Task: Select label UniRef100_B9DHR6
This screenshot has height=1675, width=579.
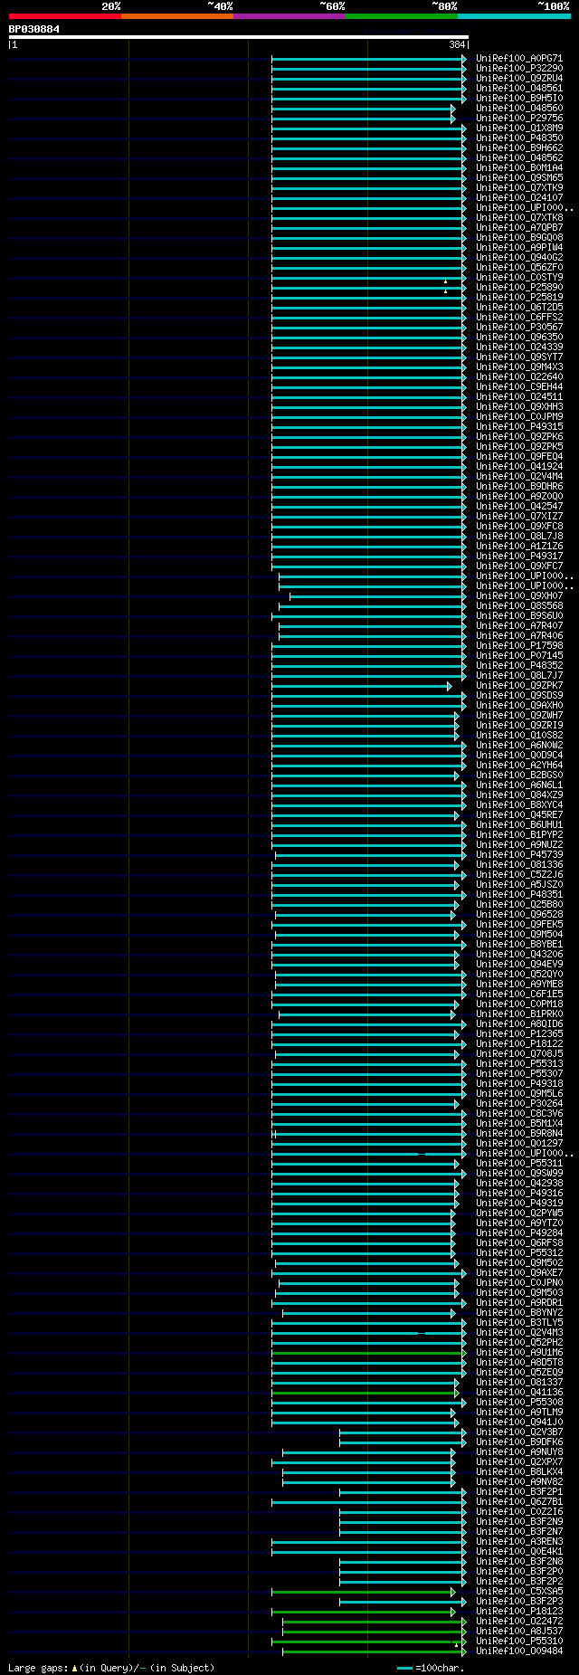Action: click(x=519, y=486)
